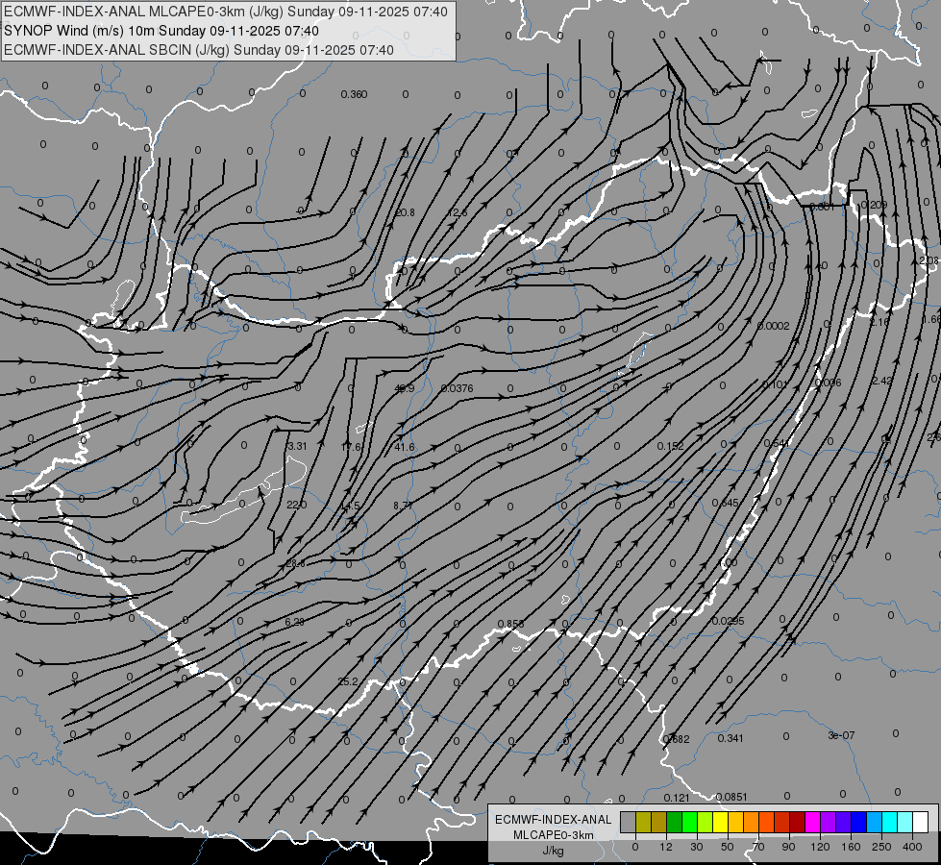Click the legend tick label '400'
This screenshot has width=941, height=865.
coord(912,847)
